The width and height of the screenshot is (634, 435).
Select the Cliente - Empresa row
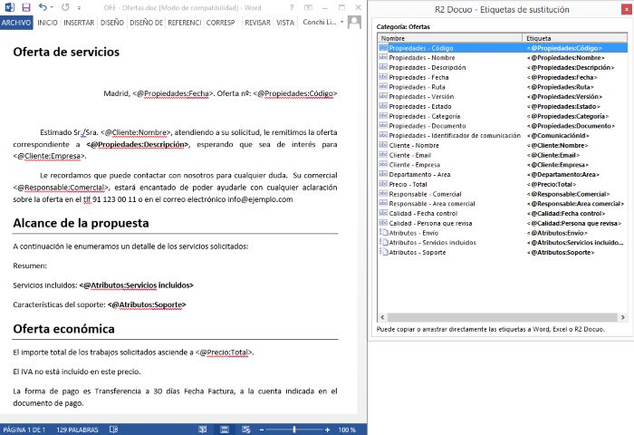coord(503,165)
